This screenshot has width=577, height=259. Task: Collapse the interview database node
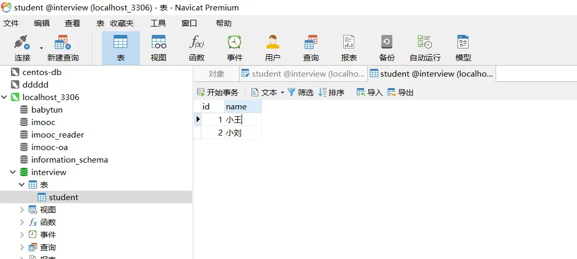click(x=13, y=172)
